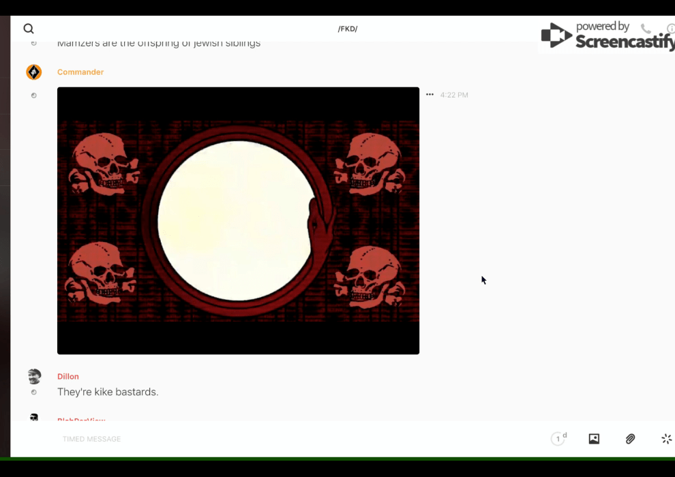Screen dimensions: 675x477
Task: Start a voice call with phone icon
Action: [646, 29]
